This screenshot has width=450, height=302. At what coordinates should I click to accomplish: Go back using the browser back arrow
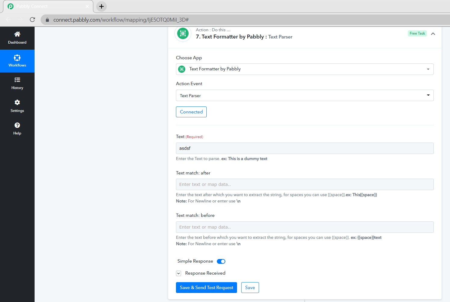coord(8,20)
